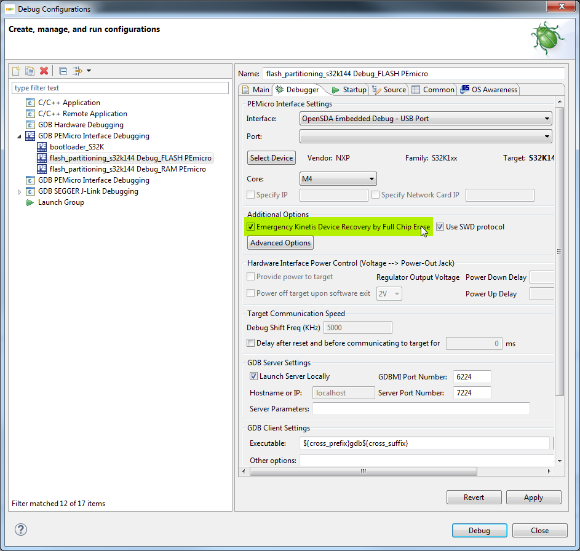The width and height of the screenshot is (580, 551).
Task: Click the vertical scrollbar thumb in Debugger pane
Action: tap(559, 252)
